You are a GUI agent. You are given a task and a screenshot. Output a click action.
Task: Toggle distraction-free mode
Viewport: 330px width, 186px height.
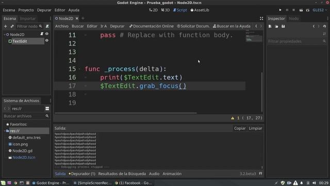261,19
